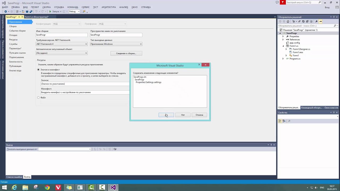
Task: Click the Collapse All icon in Solution Explorer
Action: [307, 21]
